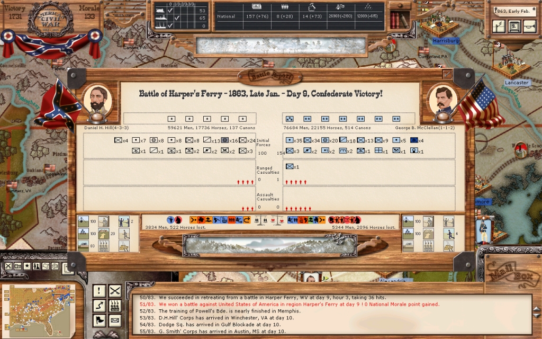Viewport: 542px width, 339px height.
Task: Toggle the star map filter button
Action: tap(26, 265)
